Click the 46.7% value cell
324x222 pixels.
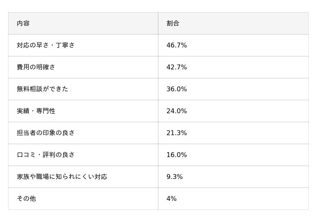click(x=177, y=45)
